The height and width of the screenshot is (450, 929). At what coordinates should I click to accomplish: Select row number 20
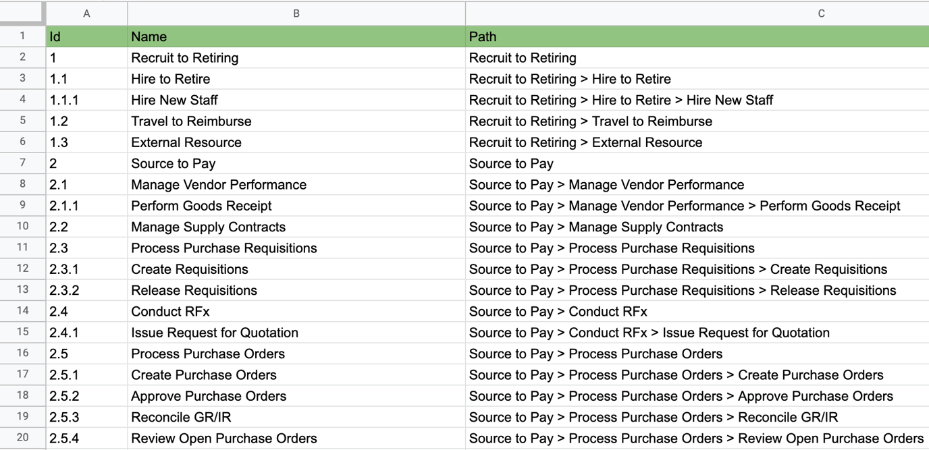22,439
